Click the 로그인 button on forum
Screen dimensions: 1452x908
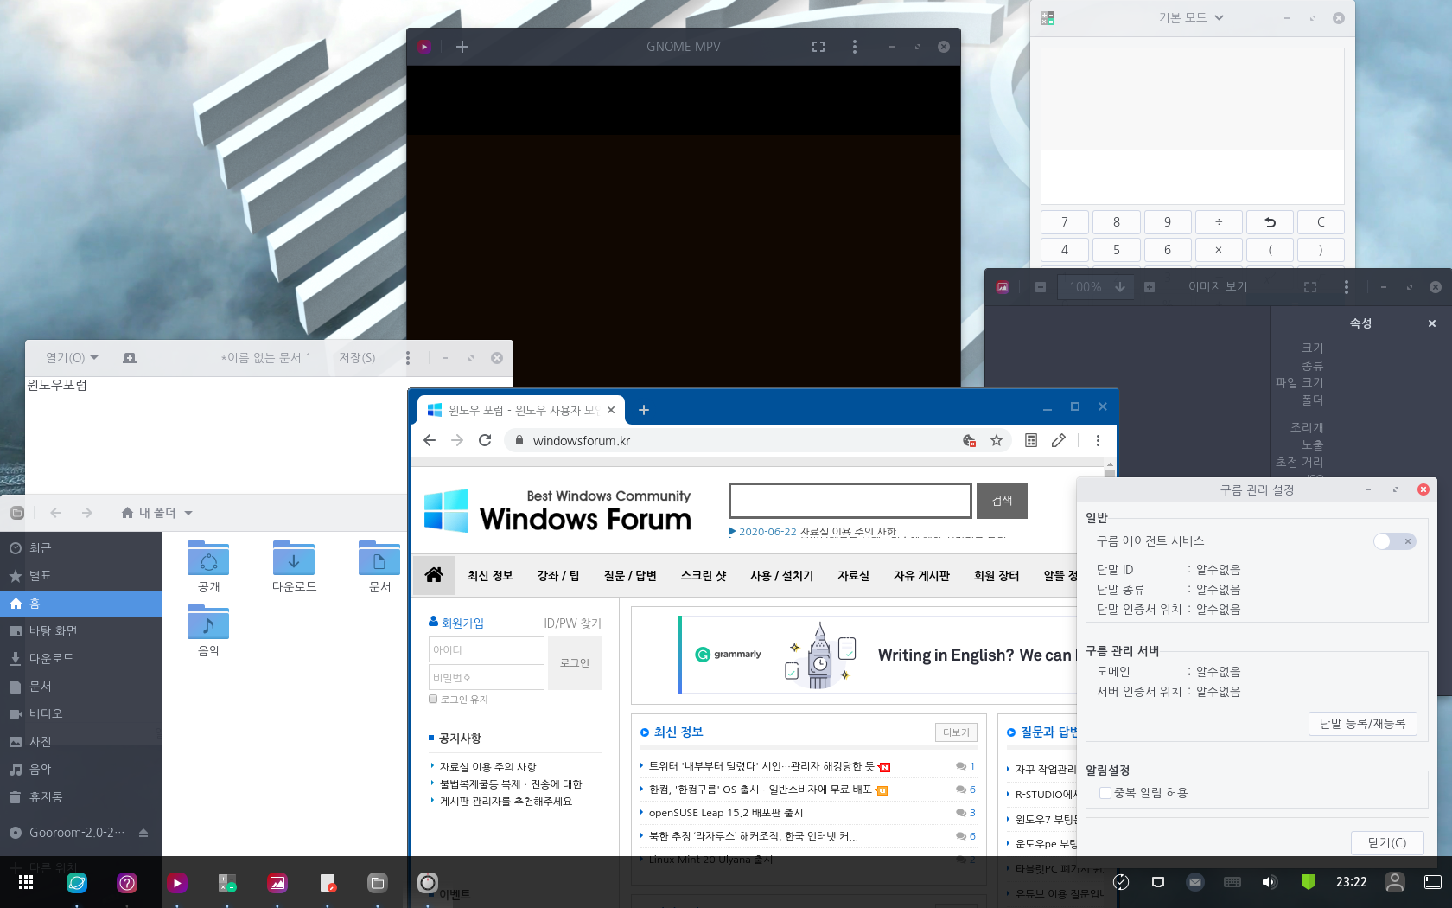(575, 663)
